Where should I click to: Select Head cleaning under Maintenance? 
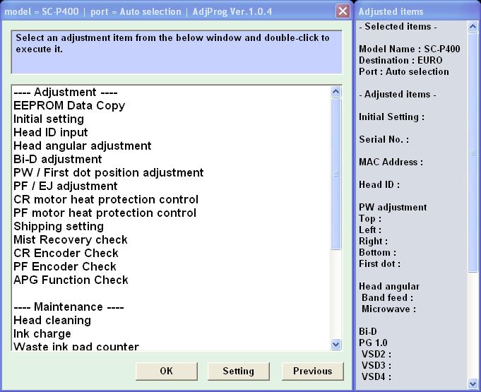(x=52, y=321)
